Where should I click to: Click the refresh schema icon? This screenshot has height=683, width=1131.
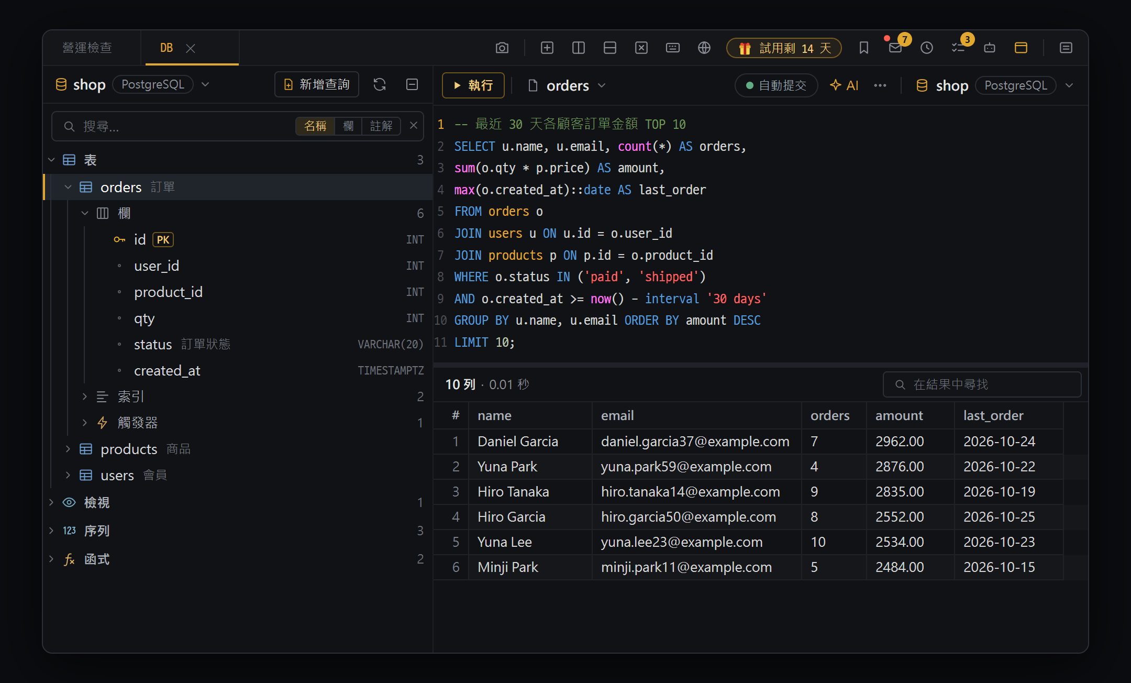pos(380,84)
